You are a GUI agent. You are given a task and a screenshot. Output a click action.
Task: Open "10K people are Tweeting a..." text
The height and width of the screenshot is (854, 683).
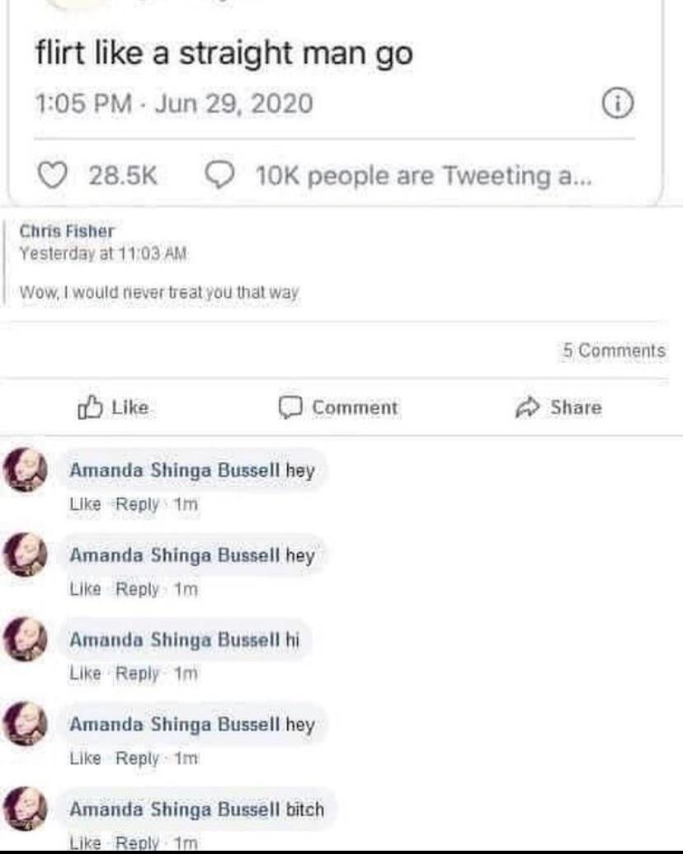pyautogui.click(x=424, y=175)
